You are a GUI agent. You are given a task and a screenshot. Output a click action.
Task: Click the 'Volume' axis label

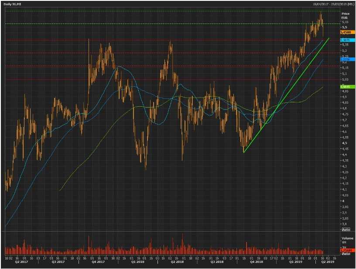[347, 238]
